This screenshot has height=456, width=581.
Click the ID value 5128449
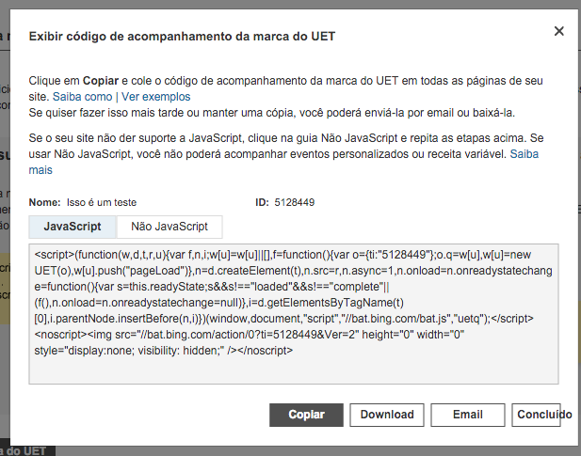[294, 202]
